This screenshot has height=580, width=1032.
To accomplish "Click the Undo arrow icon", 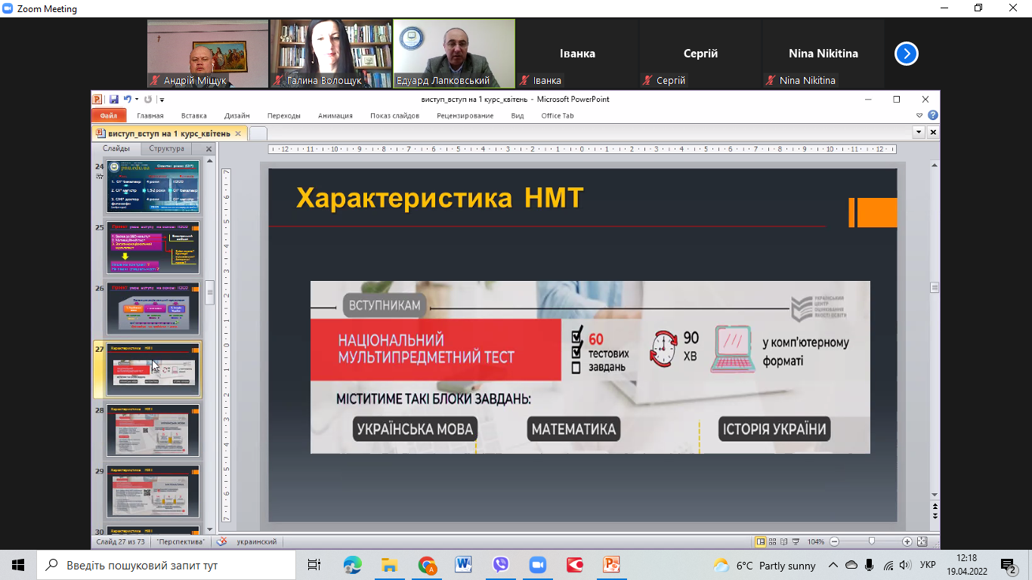I will (127, 100).
